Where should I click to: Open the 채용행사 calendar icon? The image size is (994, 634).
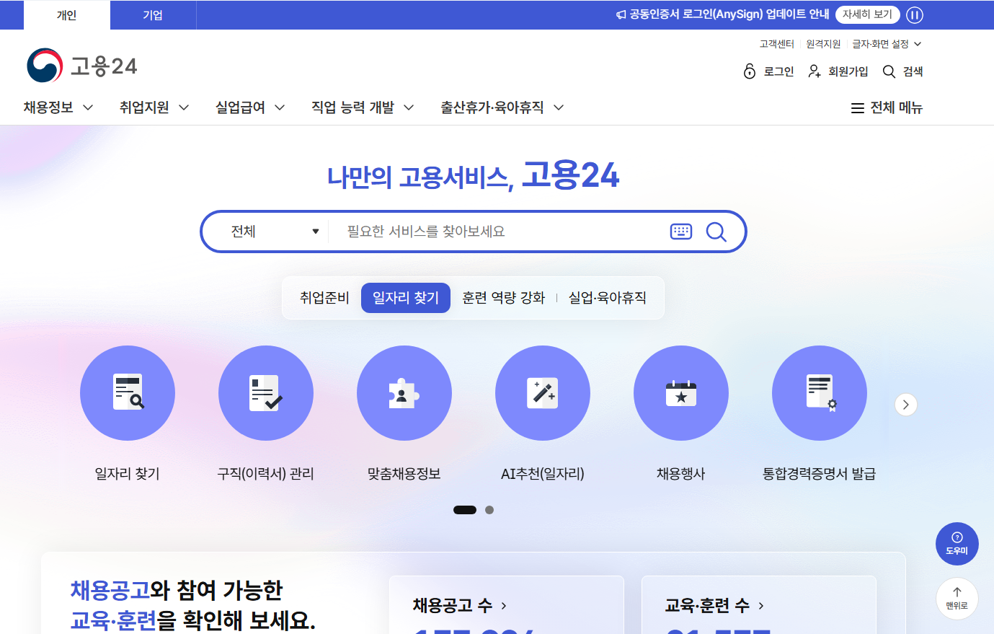(x=681, y=393)
